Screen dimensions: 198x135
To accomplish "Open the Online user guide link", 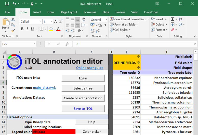I will coord(90,68).
